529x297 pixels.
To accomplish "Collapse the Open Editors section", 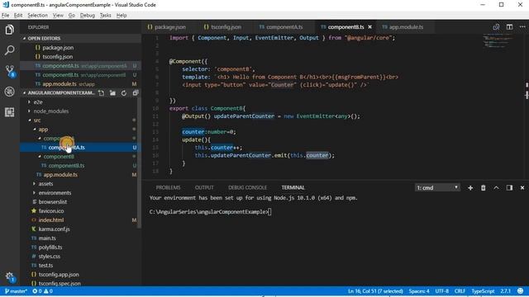I will [80, 39].
